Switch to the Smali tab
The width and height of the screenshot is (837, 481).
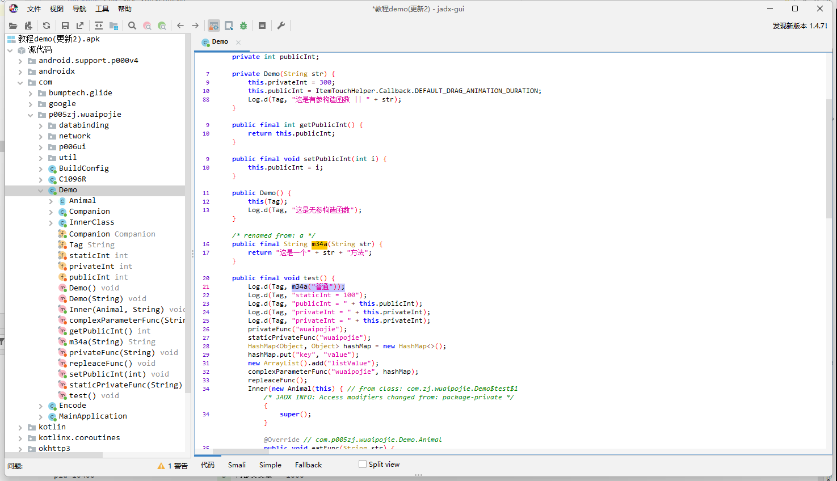[x=237, y=465]
